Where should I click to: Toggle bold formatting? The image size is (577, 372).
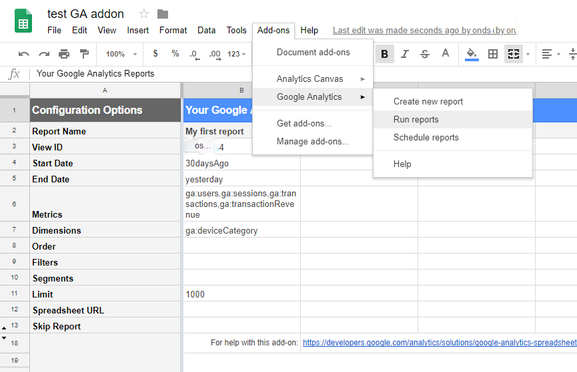click(x=384, y=54)
